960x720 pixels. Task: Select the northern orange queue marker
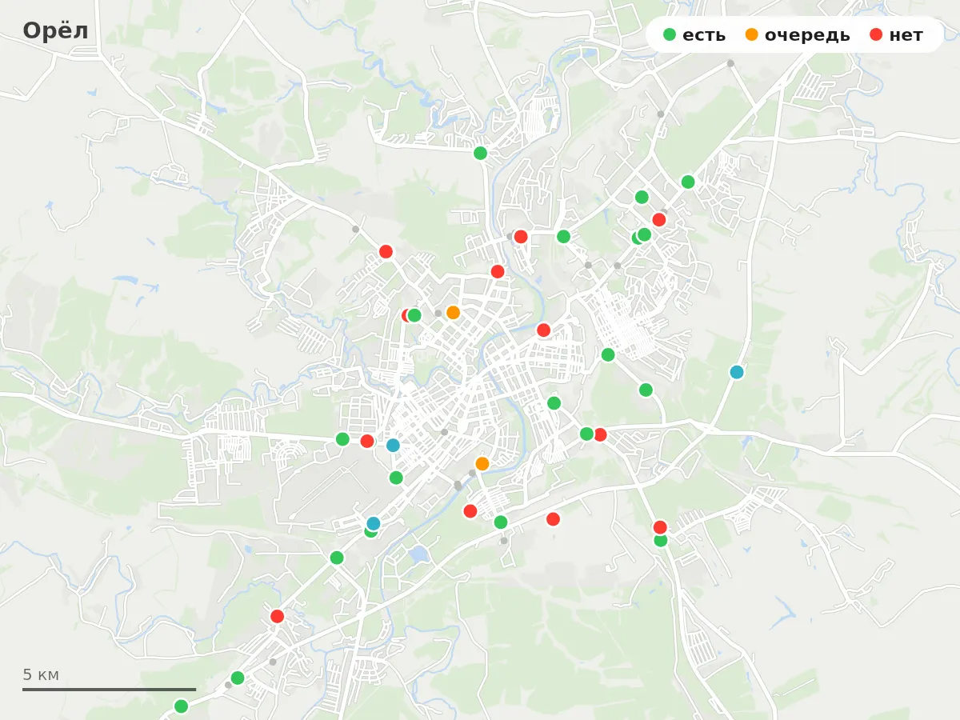(453, 312)
